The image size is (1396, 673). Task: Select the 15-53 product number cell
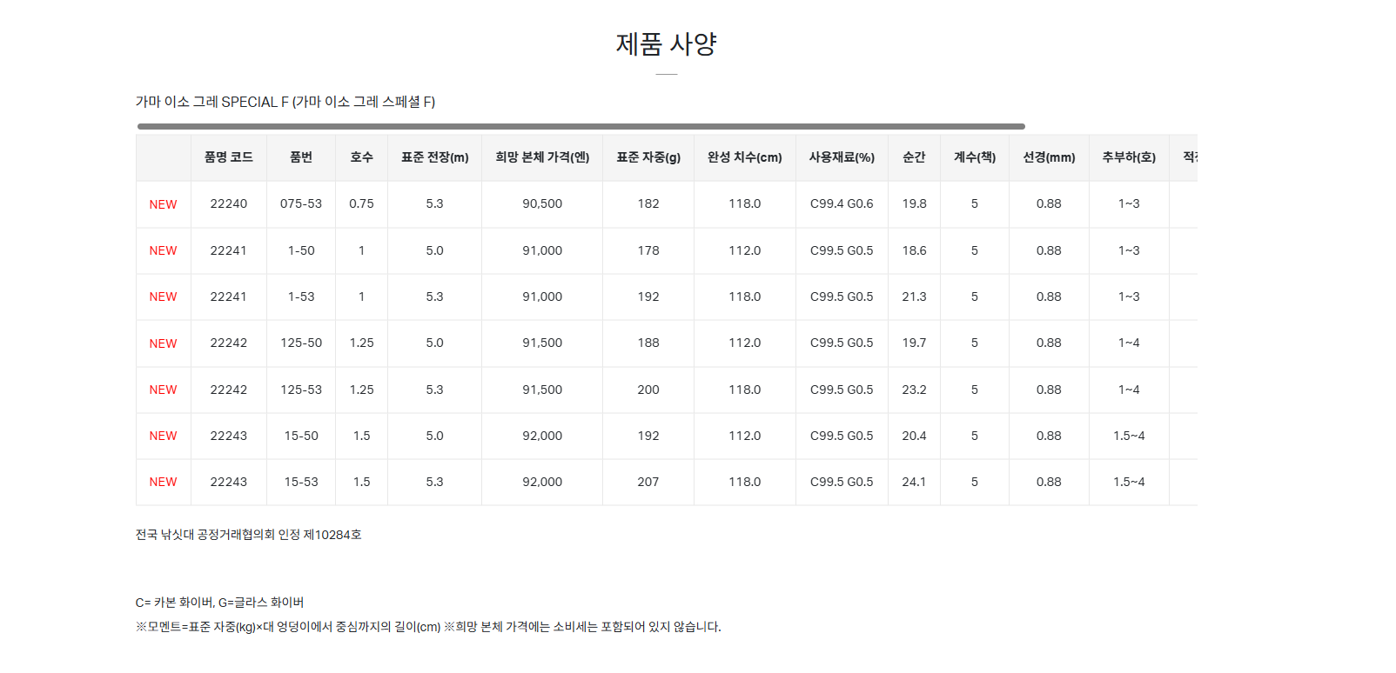301,482
